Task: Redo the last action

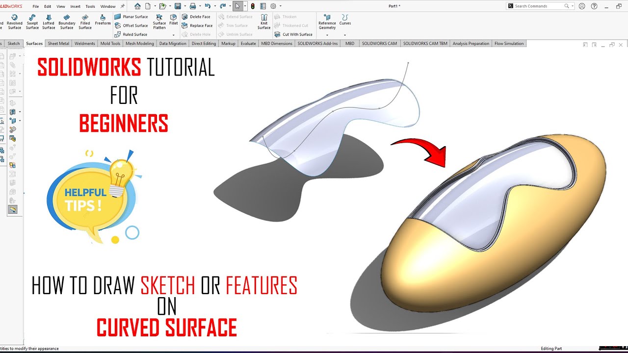Action: [223, 6]
